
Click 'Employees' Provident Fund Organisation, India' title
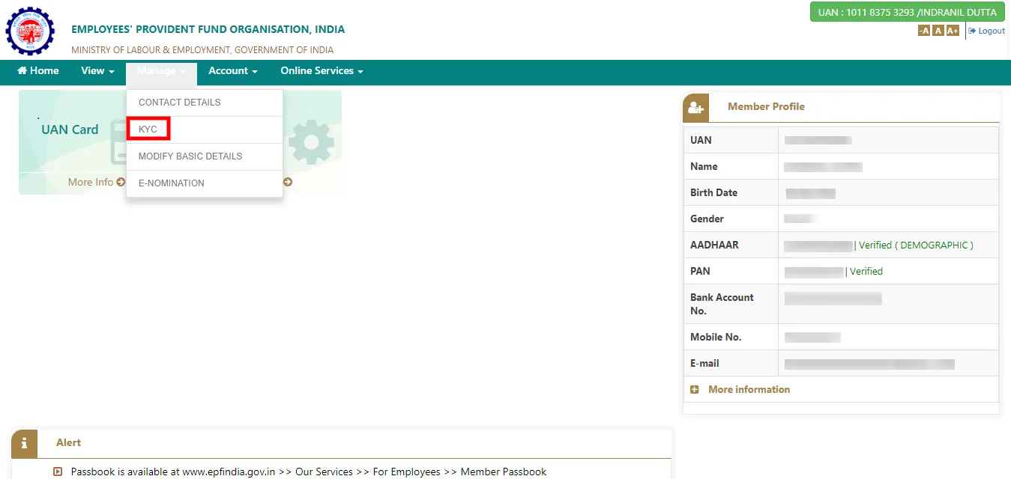coord(208,29)
